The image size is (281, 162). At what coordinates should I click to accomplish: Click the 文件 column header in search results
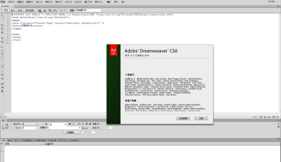24,144
